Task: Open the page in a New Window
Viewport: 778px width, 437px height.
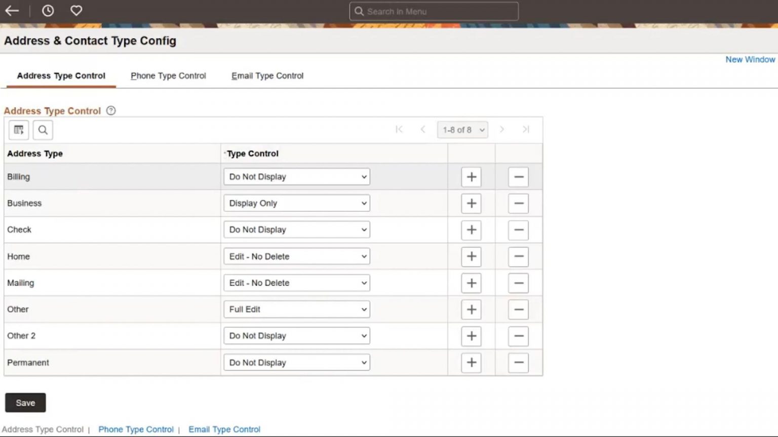Action: click(750, 59)
